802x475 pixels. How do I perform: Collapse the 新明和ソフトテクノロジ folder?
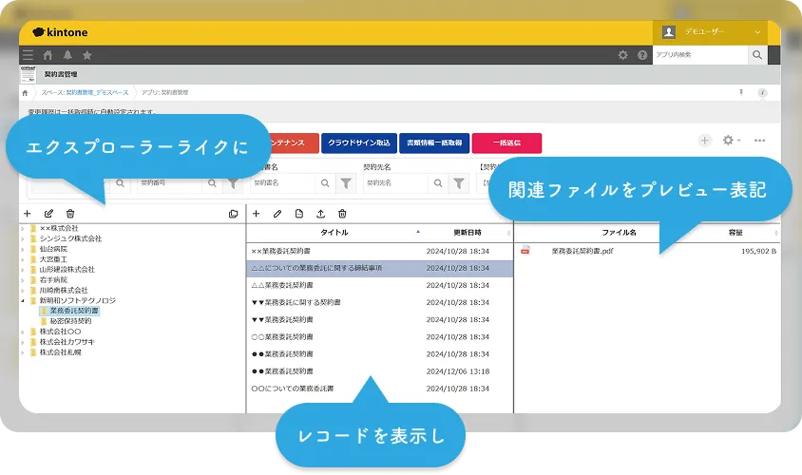(23, 300)
